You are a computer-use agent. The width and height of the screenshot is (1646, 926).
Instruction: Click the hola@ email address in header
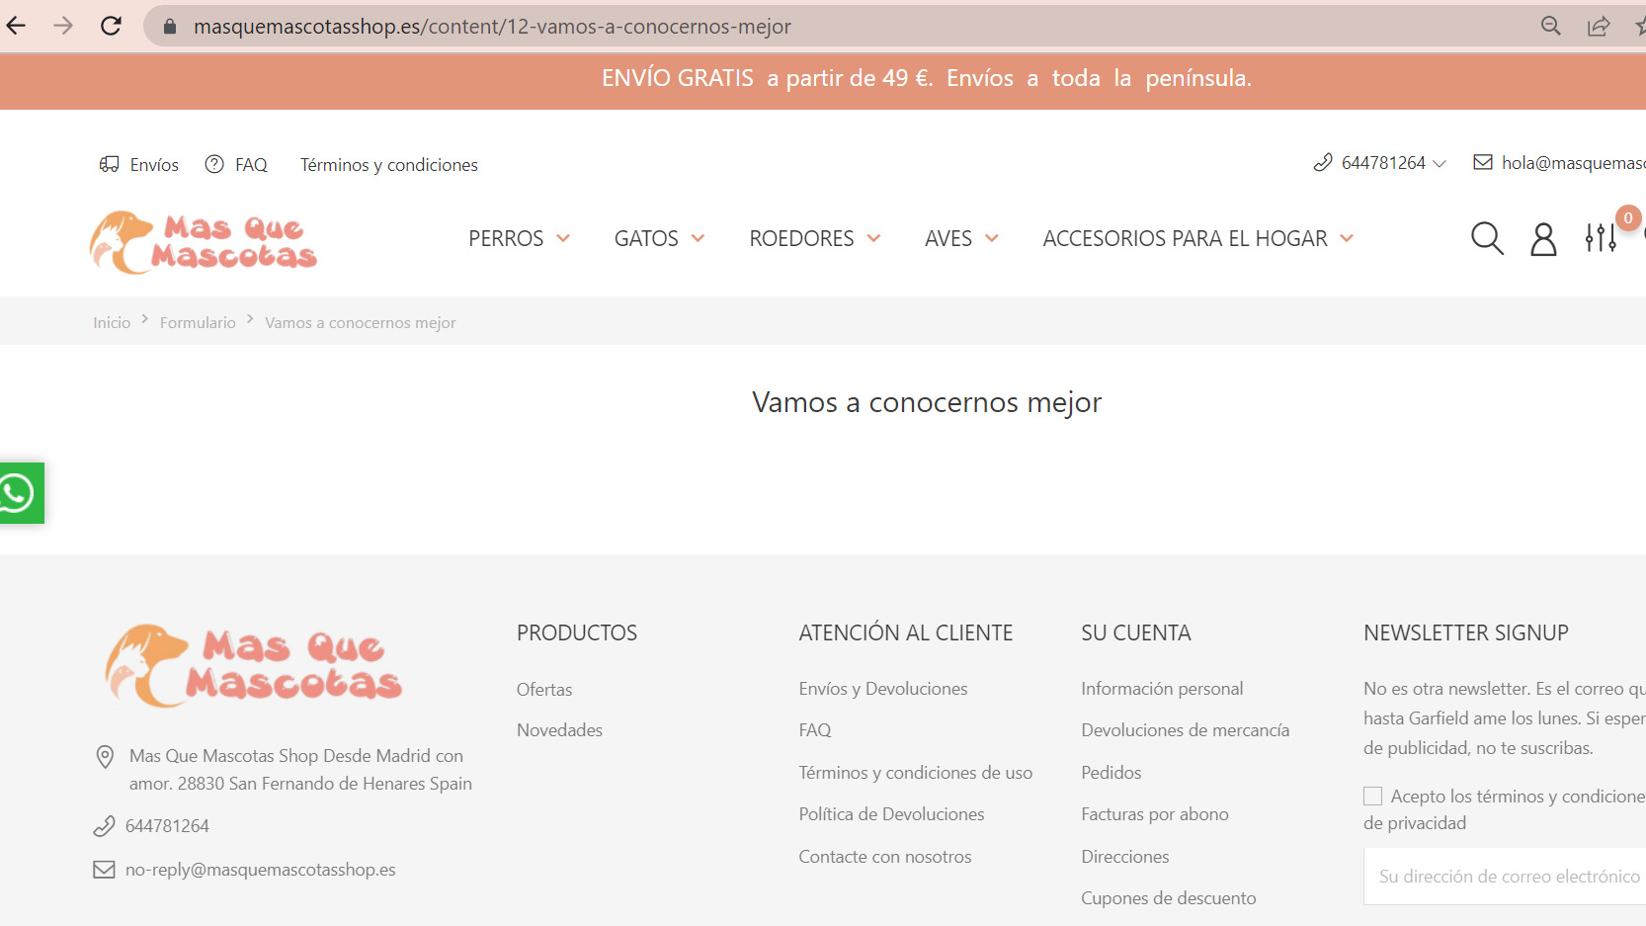1574,163
